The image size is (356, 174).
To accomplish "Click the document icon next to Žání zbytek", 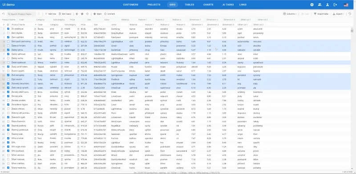I will [35, 33].
